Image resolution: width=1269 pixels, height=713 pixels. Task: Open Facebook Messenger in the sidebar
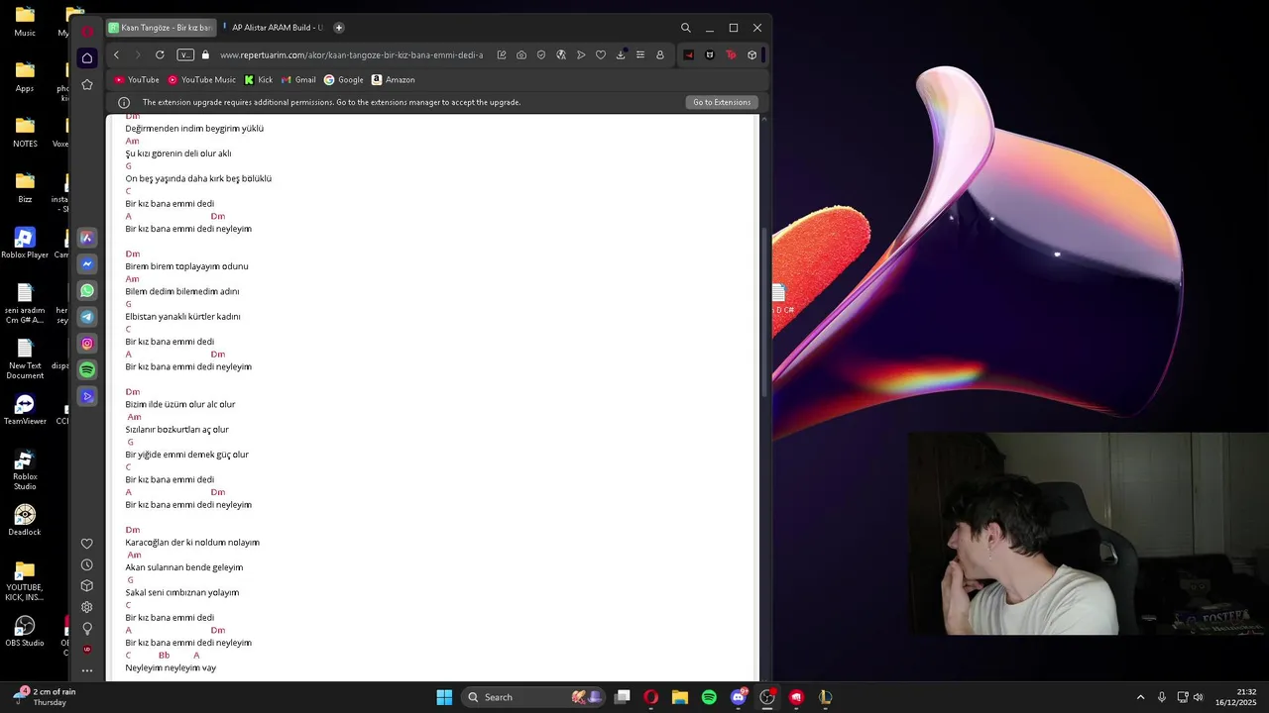pyautogui.click(x=87, y=264)
